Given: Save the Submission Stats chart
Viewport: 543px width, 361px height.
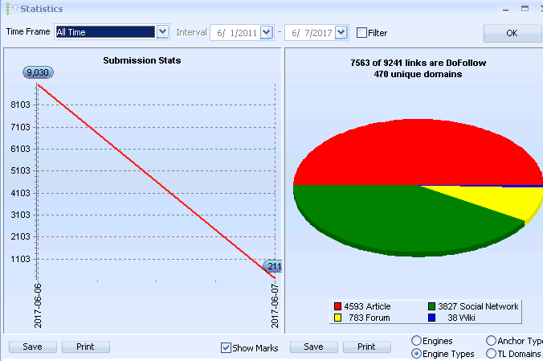Looking at the screenshot, I should pyautogui.click(x=33, y=347).
